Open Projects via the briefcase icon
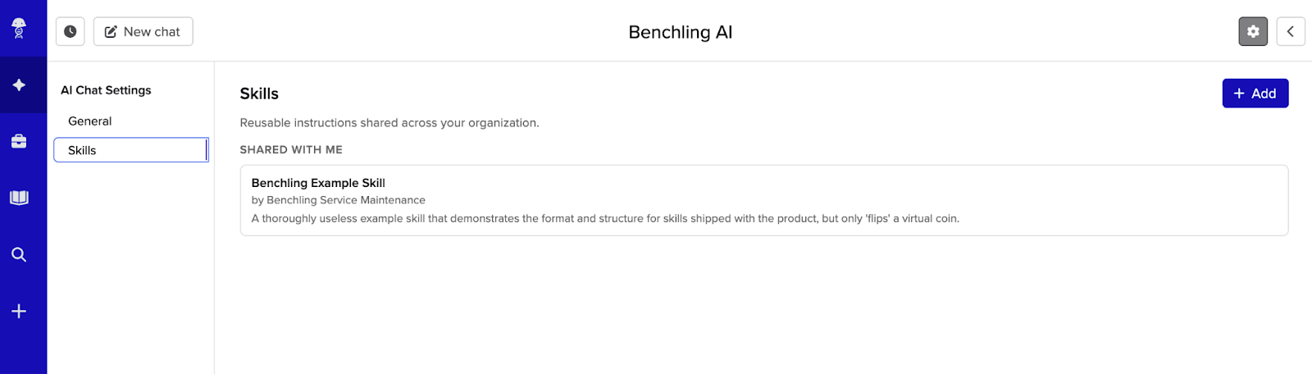Image resolution: width=1312 pixels, height=374 pixels. 19,142
